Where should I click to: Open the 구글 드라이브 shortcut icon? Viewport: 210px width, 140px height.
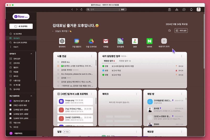pyautogui.click(x=91, y=41)
